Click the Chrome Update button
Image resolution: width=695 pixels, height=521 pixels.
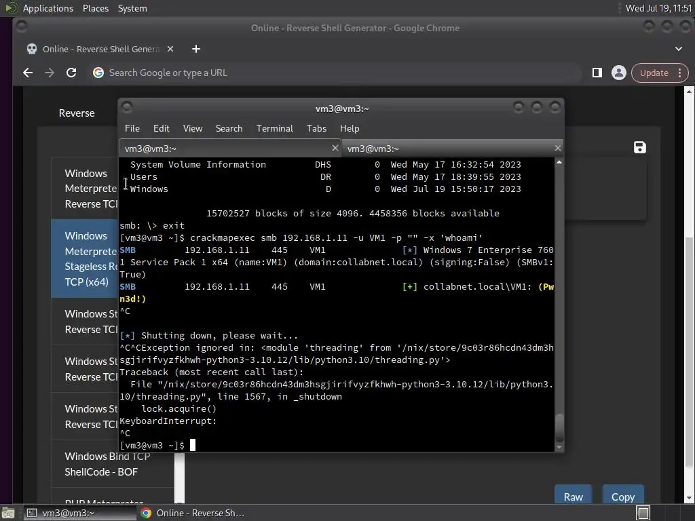(x=654, y=73)
